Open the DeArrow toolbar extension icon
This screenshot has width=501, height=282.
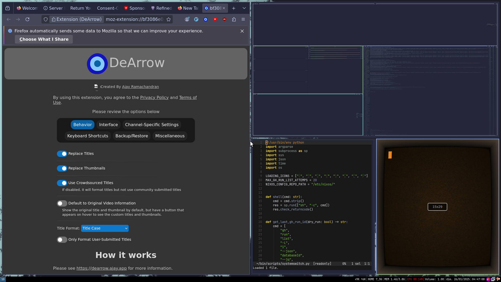pyautogui.click(x=206, y=19)
